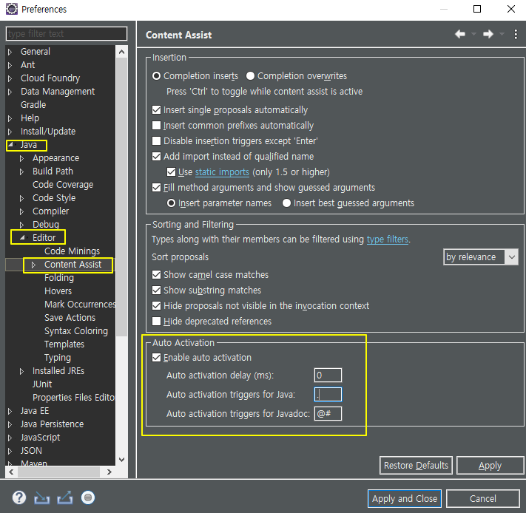Click the Auto activation delay field
This screenshot has height=513, width=526.
coord(328,375)
